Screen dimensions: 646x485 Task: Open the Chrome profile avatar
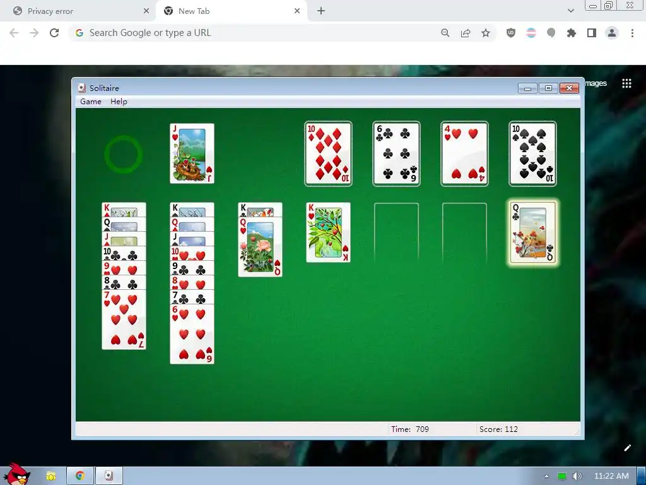click(x=612, y=33)
